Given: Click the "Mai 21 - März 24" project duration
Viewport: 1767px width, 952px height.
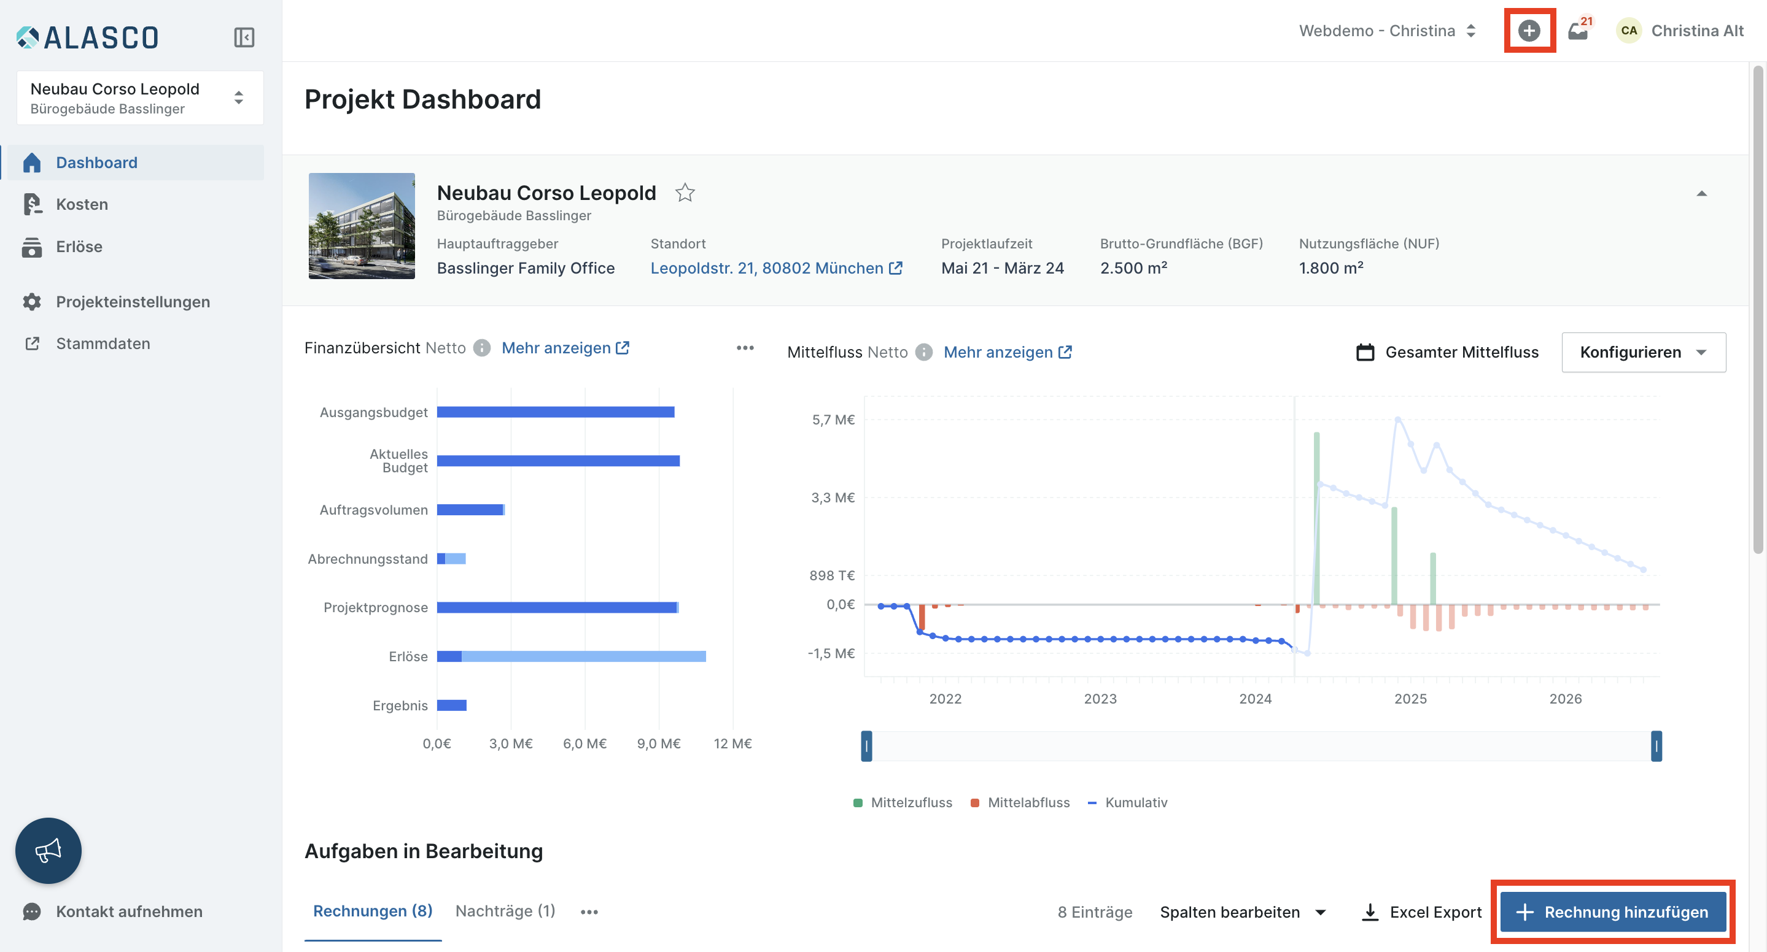Looking at the screenshot, I should 1002,268.
